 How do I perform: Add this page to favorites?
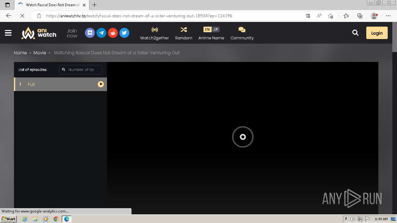(x=330, y=16)
